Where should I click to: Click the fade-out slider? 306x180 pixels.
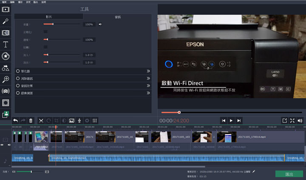pyautogui.click(x=62, y=63)
